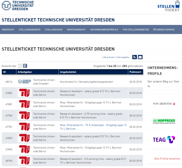Image resolution: width=182 pixels, height=168 pixels.
Task: Open job 47882 Research Assistant offer title
Action: coord(90,93)
